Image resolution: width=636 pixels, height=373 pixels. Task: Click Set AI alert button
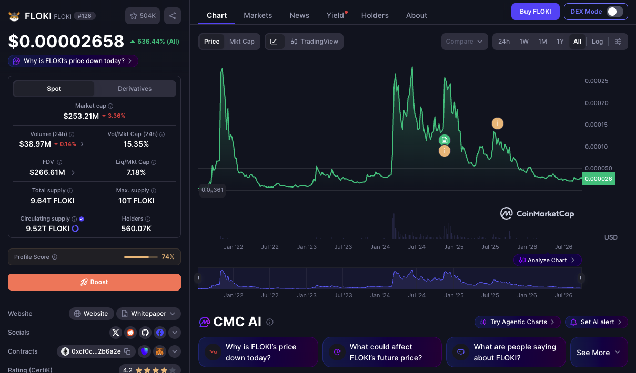click(x=597, y=322)
